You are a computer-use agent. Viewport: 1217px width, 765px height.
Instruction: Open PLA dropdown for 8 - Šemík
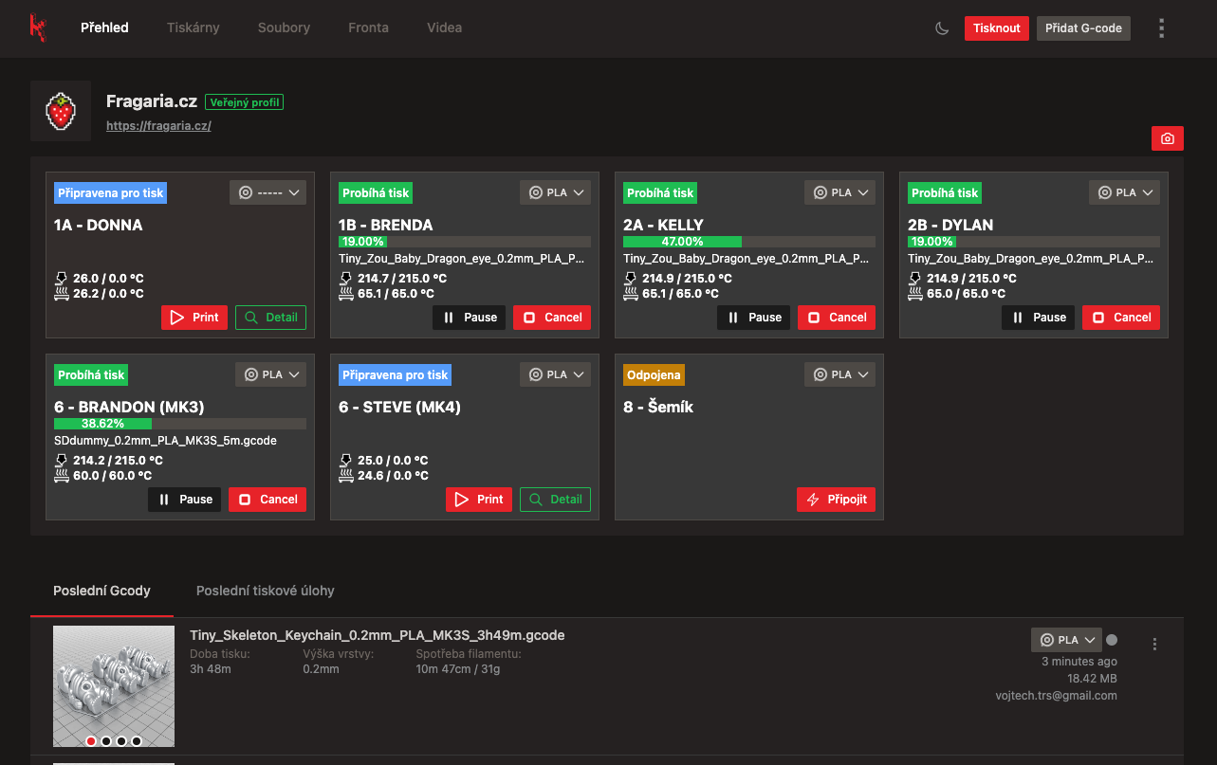(x=839, y=374)
